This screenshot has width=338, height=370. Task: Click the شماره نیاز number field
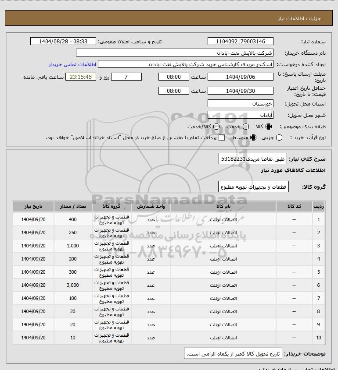pyautogui.click(x=240, y=41)
